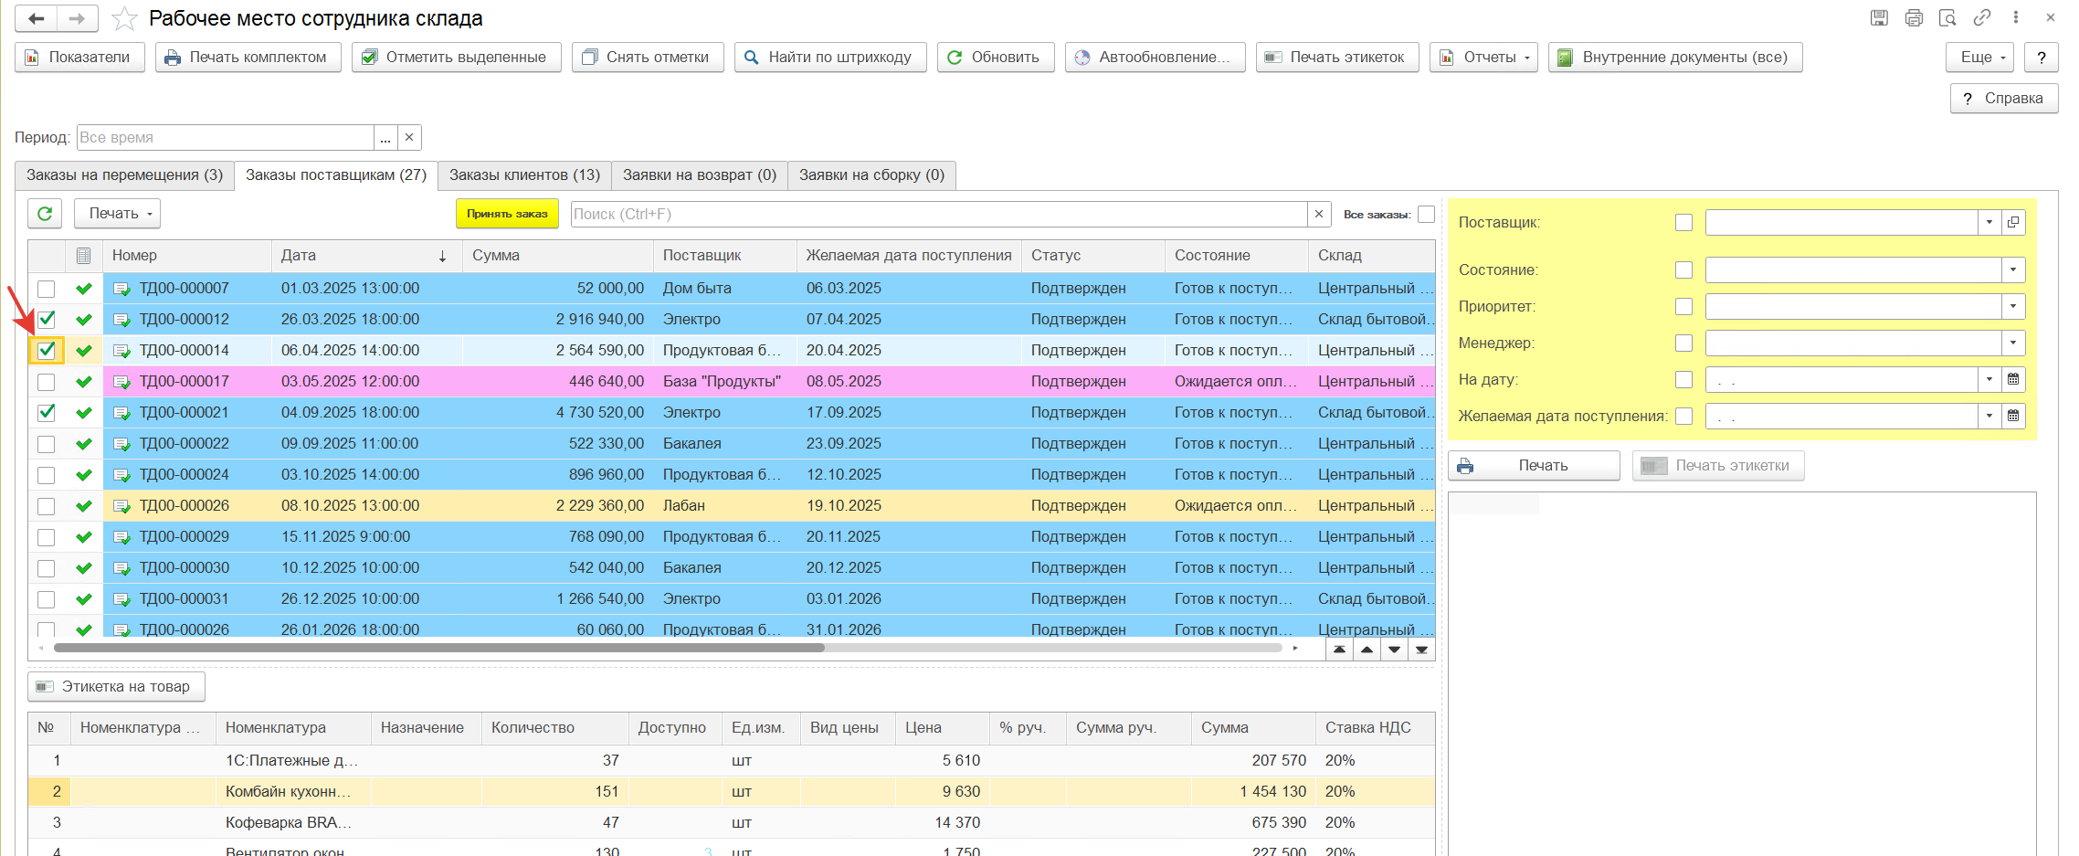Click the copy link icon in title bar

(1981, 17)
